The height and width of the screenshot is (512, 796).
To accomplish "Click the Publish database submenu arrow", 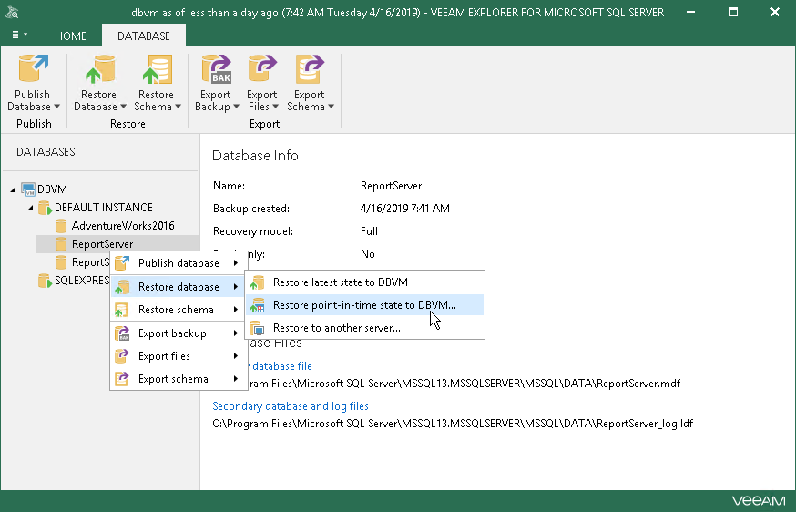I will tap(236, 263).
